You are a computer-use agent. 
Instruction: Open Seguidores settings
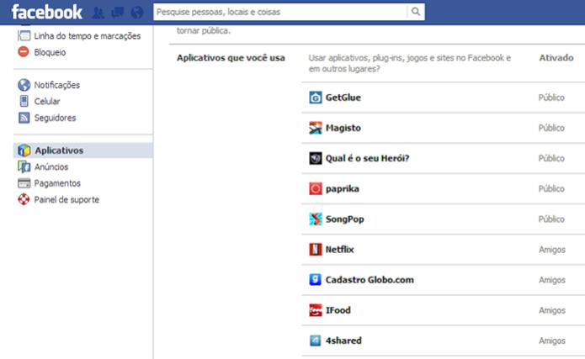[55, 118]
